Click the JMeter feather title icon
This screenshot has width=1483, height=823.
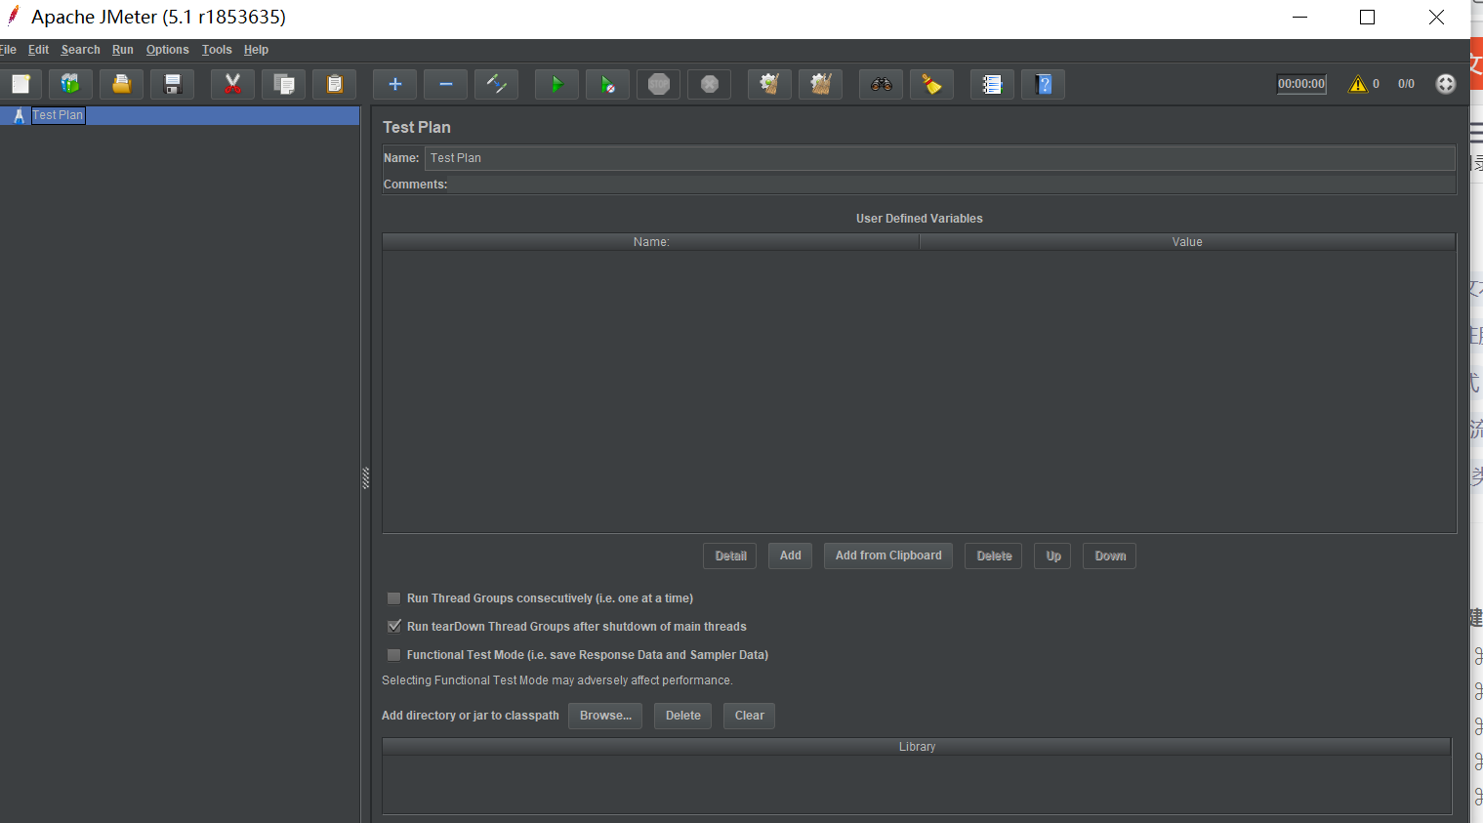pos(14,15)
